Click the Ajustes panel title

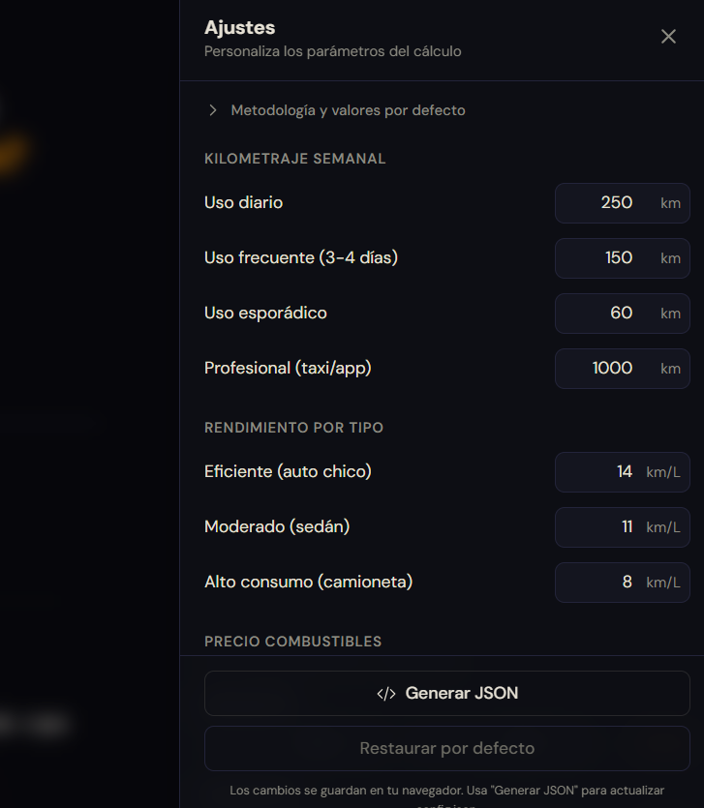pyautogui.click(x=240, y=28)
